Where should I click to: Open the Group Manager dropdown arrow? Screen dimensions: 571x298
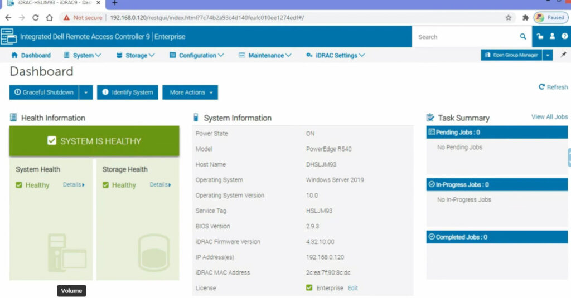click(548, 55)
